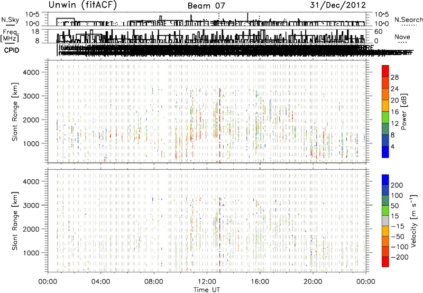Click the dotted line sample under Nave label
The image size is (423, 293).
coord(402,42)
